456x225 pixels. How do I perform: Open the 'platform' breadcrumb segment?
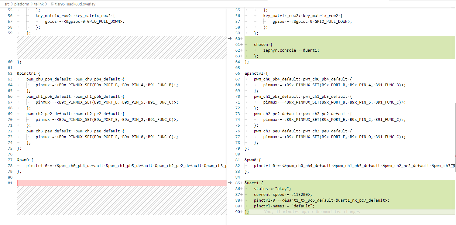pos(22,4)
